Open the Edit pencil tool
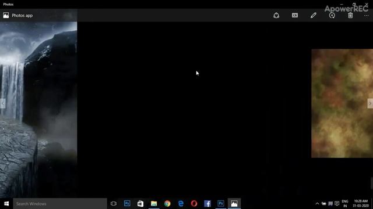Screen dimensions: 373x209 pyautogui.click(x=314, y=16)
